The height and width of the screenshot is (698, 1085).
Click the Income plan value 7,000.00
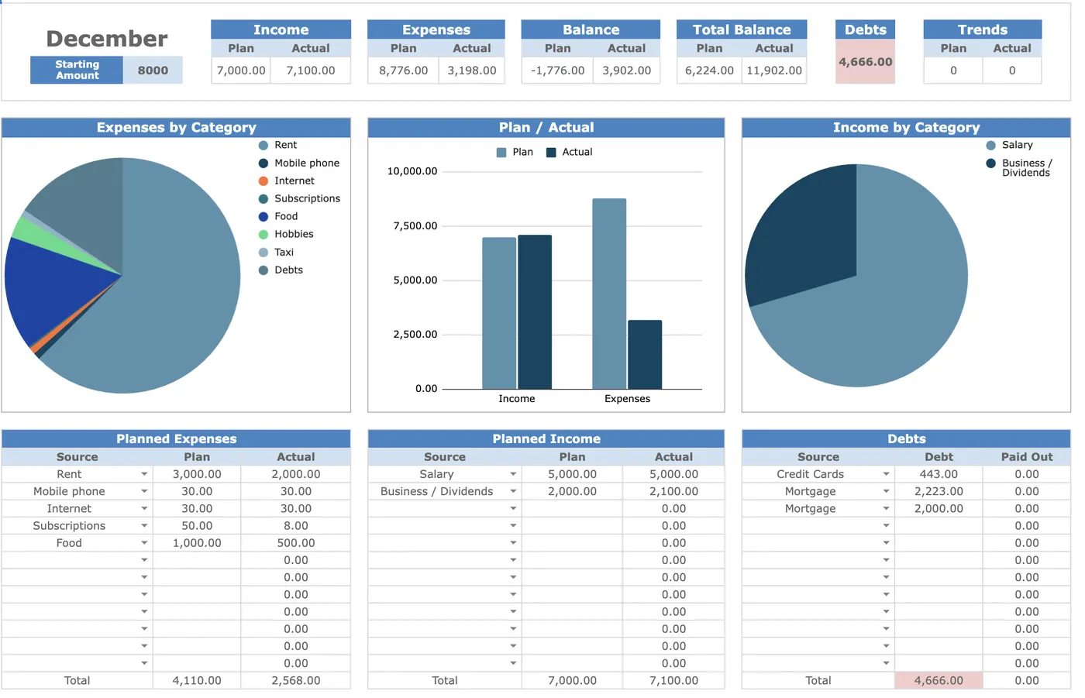point(241,70)
